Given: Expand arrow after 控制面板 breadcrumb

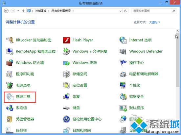Looking at the screenshot, I should 49,11.
